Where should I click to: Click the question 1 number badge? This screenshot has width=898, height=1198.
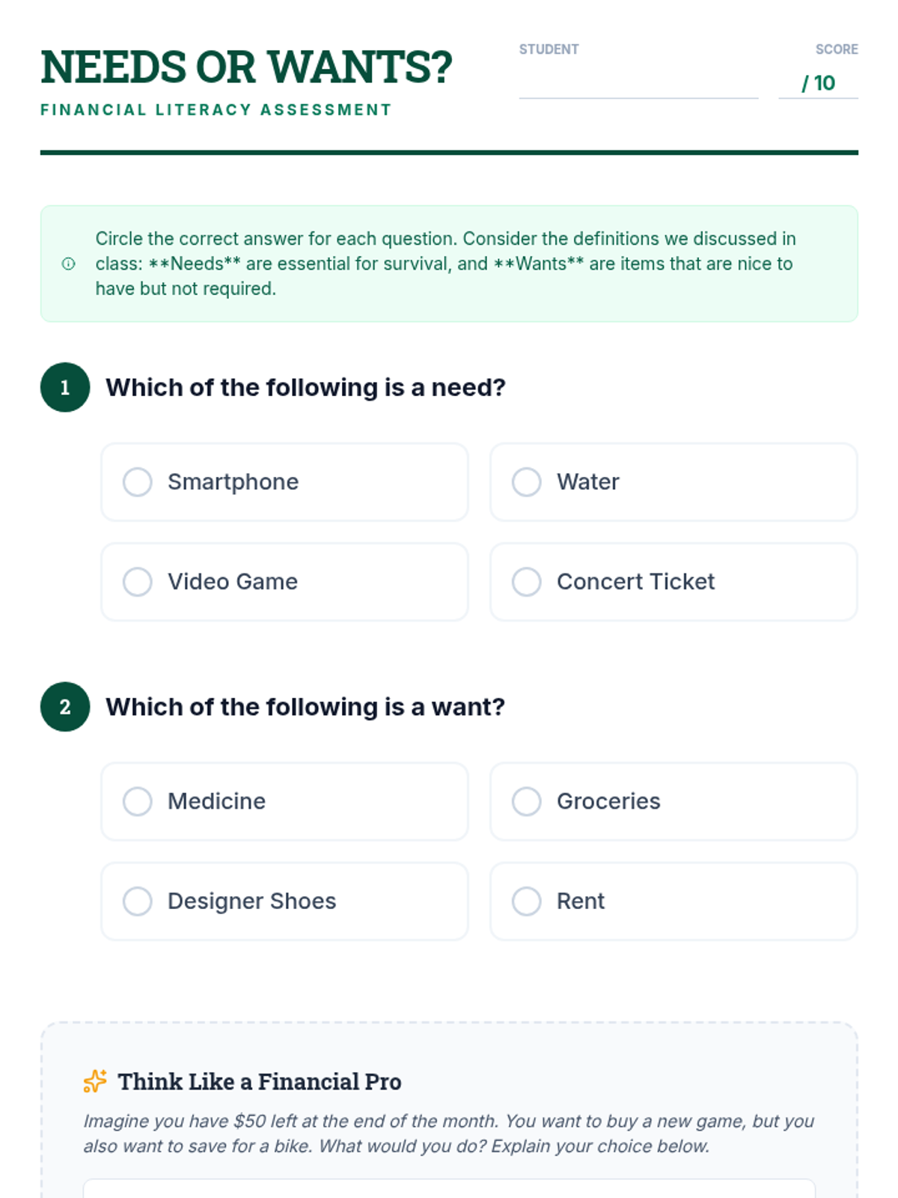65,388
